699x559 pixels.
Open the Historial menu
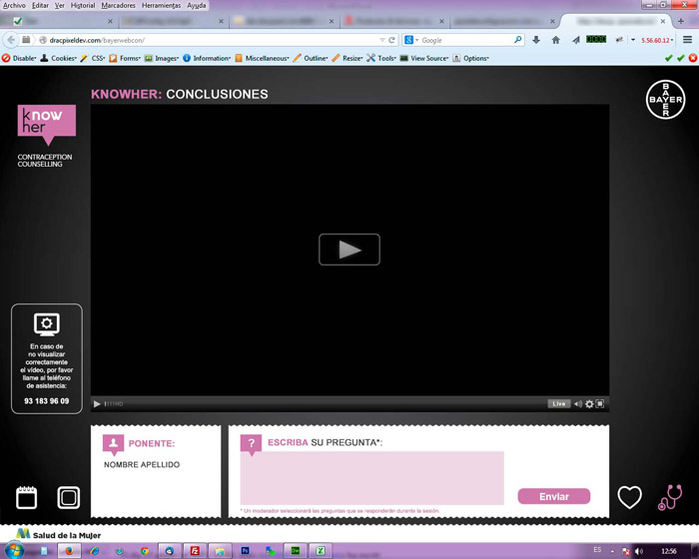click(x=83, y=5)
